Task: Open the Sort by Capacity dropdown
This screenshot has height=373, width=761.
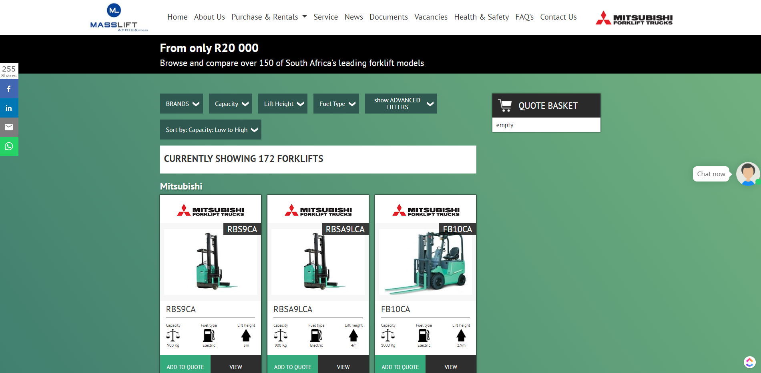Action: point(211,130)
